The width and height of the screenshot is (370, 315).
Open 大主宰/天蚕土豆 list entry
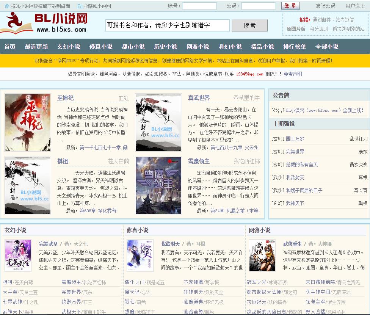(x=20, y=292)
